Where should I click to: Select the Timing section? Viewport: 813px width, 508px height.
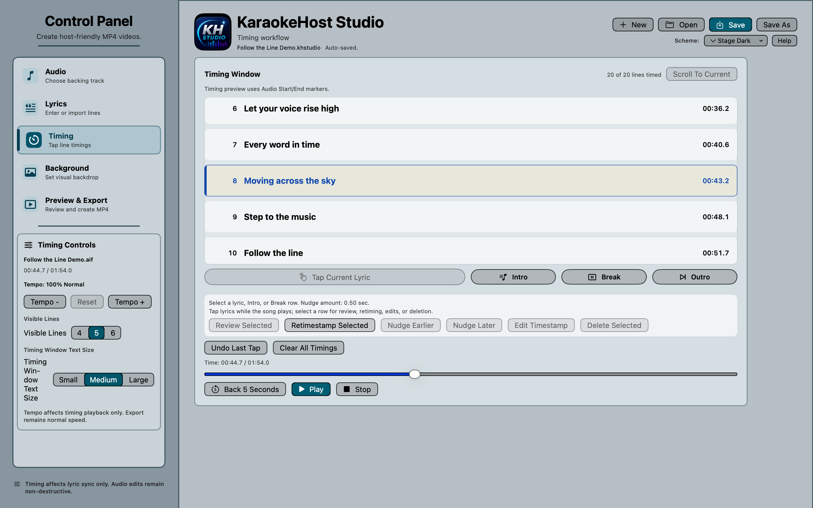pos(89,140)
